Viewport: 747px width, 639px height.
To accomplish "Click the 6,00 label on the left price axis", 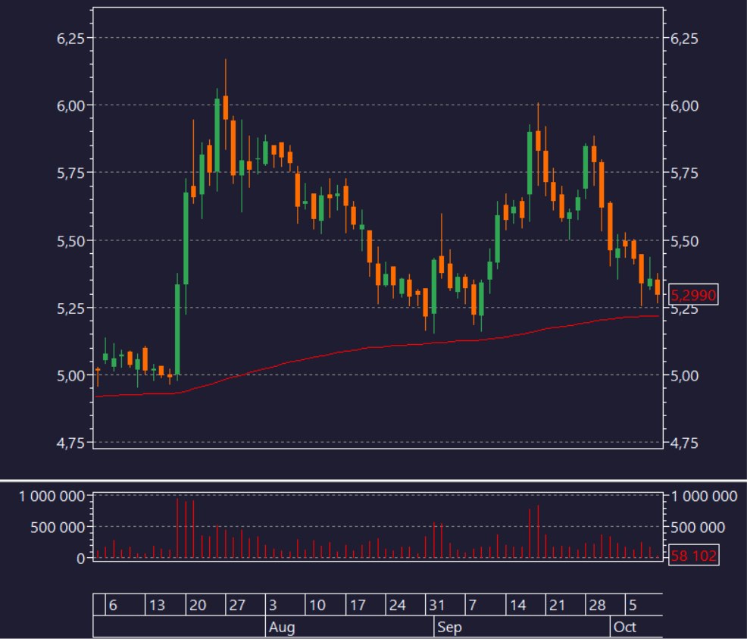I will pyautogui.click(x=70, y=106).
